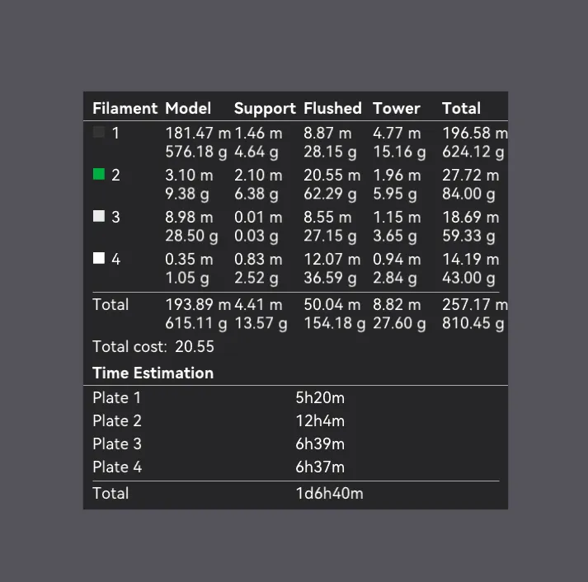Select the Plate 2 time estimate row

tap(116, 420)
